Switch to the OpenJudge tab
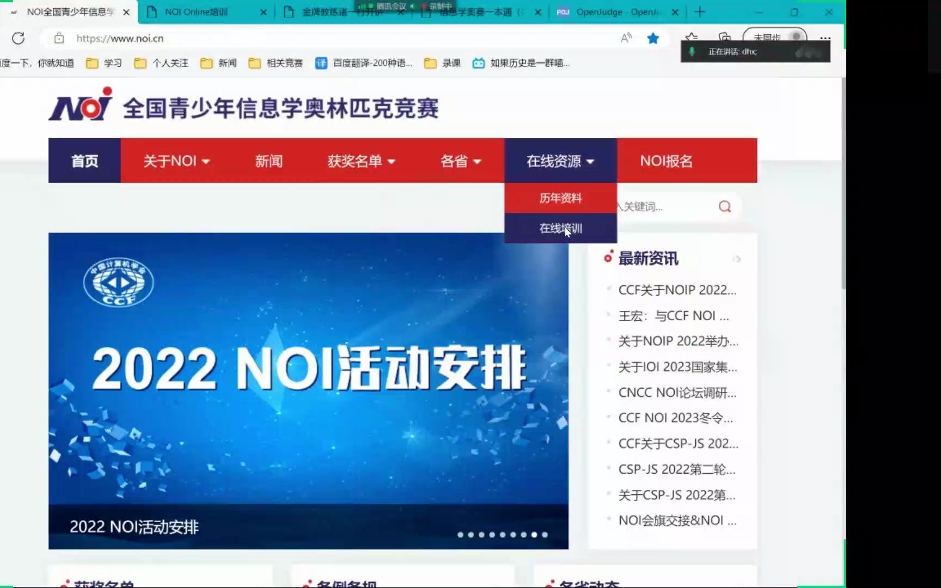This screenshot has width=941, height=588. click(615, 11)
